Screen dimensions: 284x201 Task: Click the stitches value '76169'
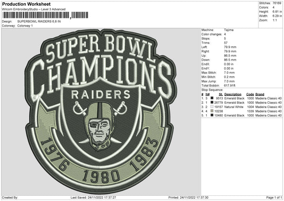click(277, 3)
